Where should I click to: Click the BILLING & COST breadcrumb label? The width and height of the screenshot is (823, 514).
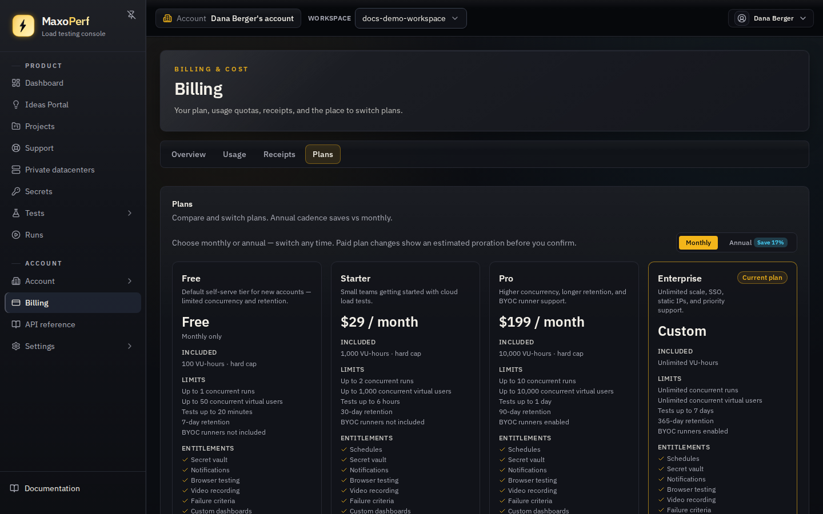click(211, 69)
